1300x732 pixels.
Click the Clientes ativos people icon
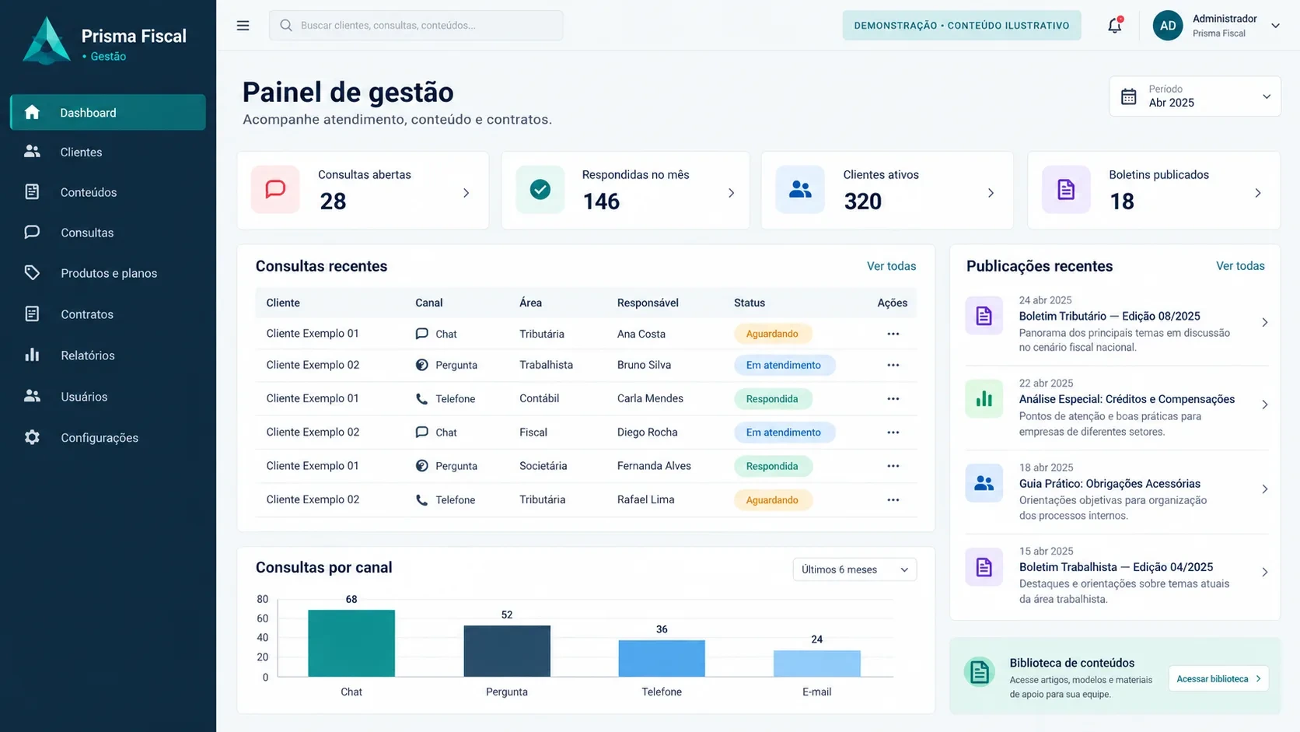[x=800, y=190]
